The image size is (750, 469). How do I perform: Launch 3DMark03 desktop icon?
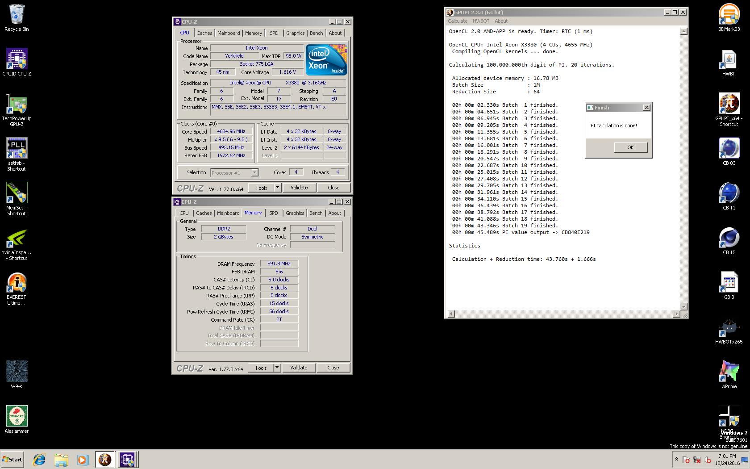[729, 18]
